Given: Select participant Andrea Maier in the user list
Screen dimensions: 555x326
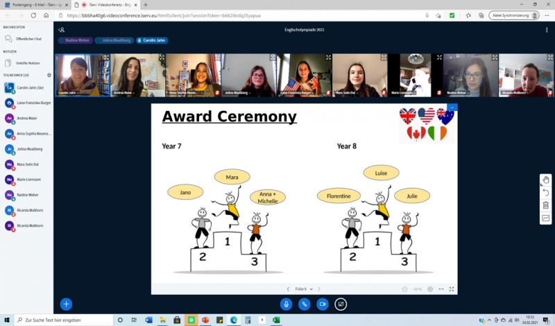Looking at the screenshot, I should click(26, 118).
